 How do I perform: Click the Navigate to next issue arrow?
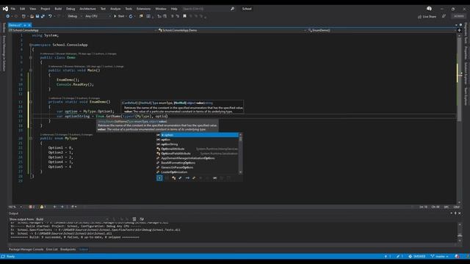tap(62, 207)
